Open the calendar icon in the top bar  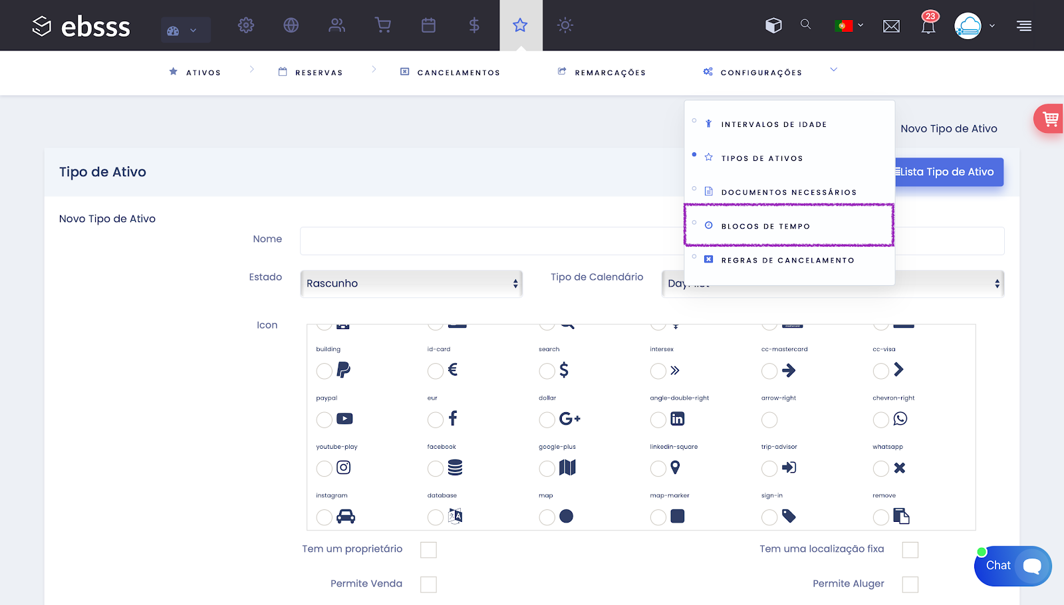[x=429, y=25]
